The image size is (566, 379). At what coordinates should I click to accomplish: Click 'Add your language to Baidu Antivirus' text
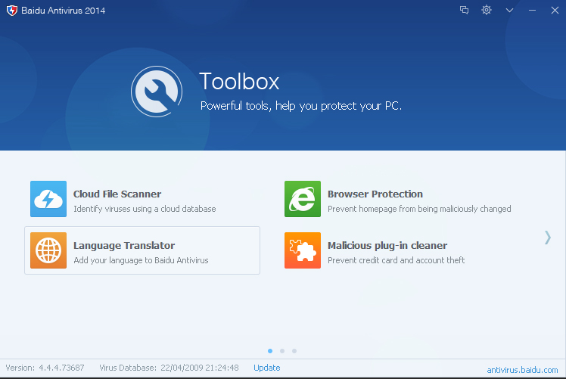[x=141, y=260]
